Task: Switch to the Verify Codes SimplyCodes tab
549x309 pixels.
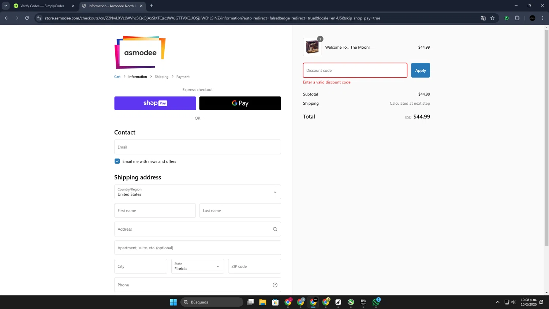Action: tap(42, 6)
